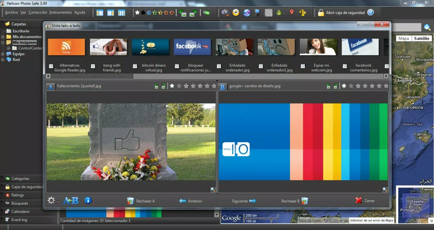Click Cerrar to close side-by-side view
The width and height of the screenshot is (434, 230).
click(365, 201)
